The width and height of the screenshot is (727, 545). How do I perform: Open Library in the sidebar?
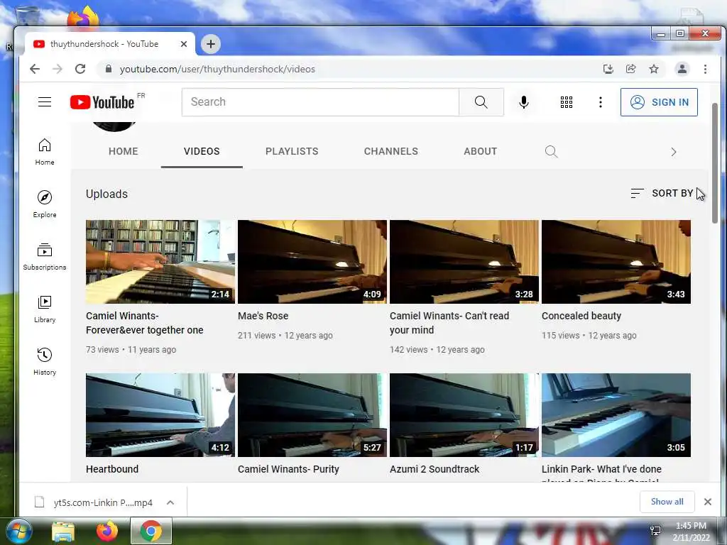point(45,309)
